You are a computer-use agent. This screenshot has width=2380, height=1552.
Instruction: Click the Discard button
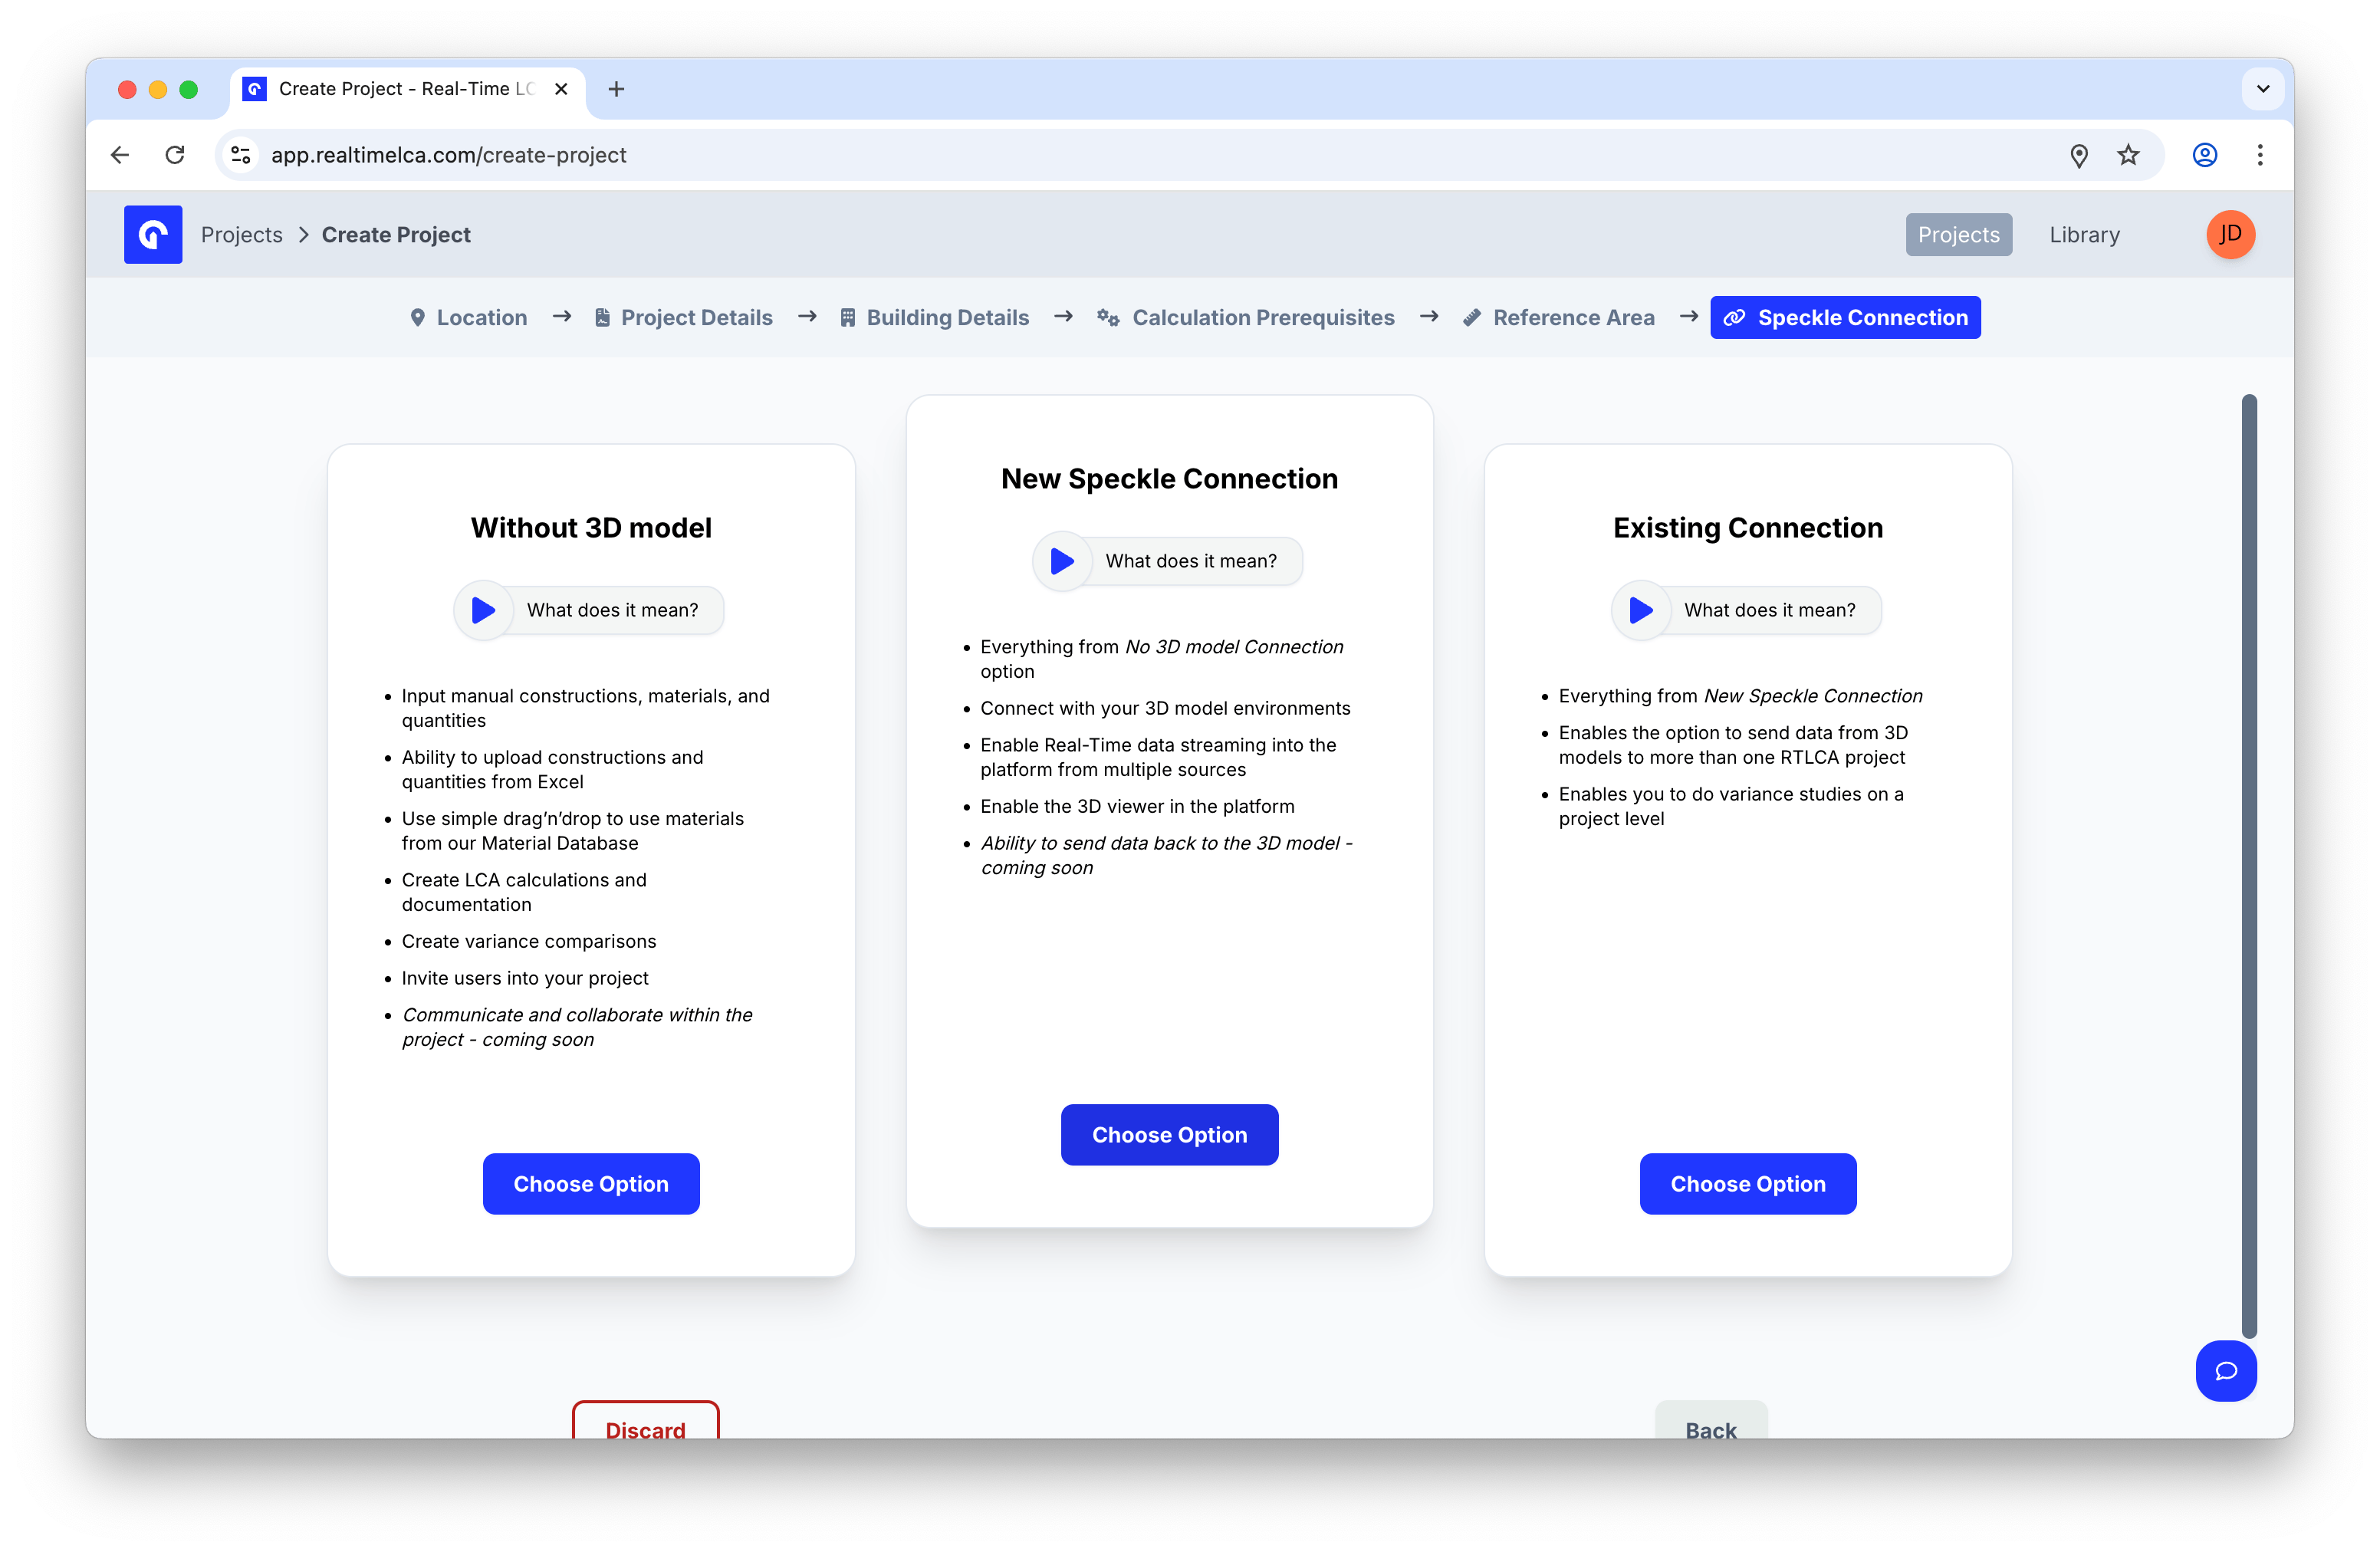point(645,1420)
